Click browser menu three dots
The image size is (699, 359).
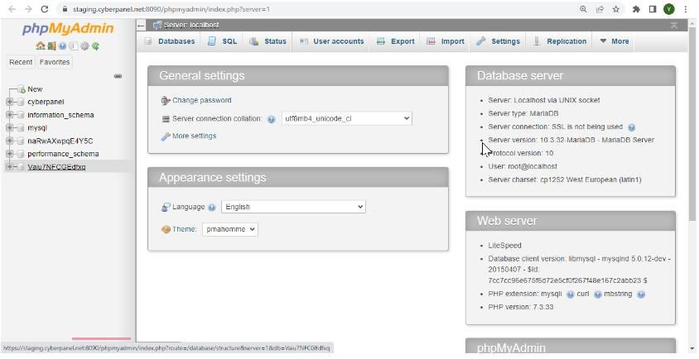coord(686,9)
